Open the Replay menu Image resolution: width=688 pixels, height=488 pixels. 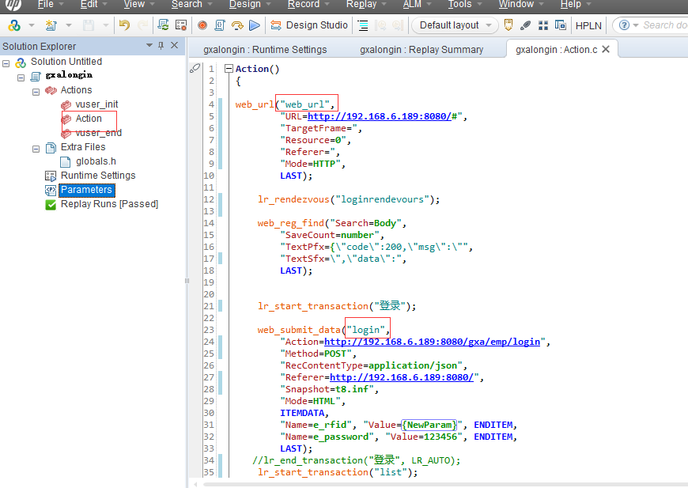tap(361, 5)
